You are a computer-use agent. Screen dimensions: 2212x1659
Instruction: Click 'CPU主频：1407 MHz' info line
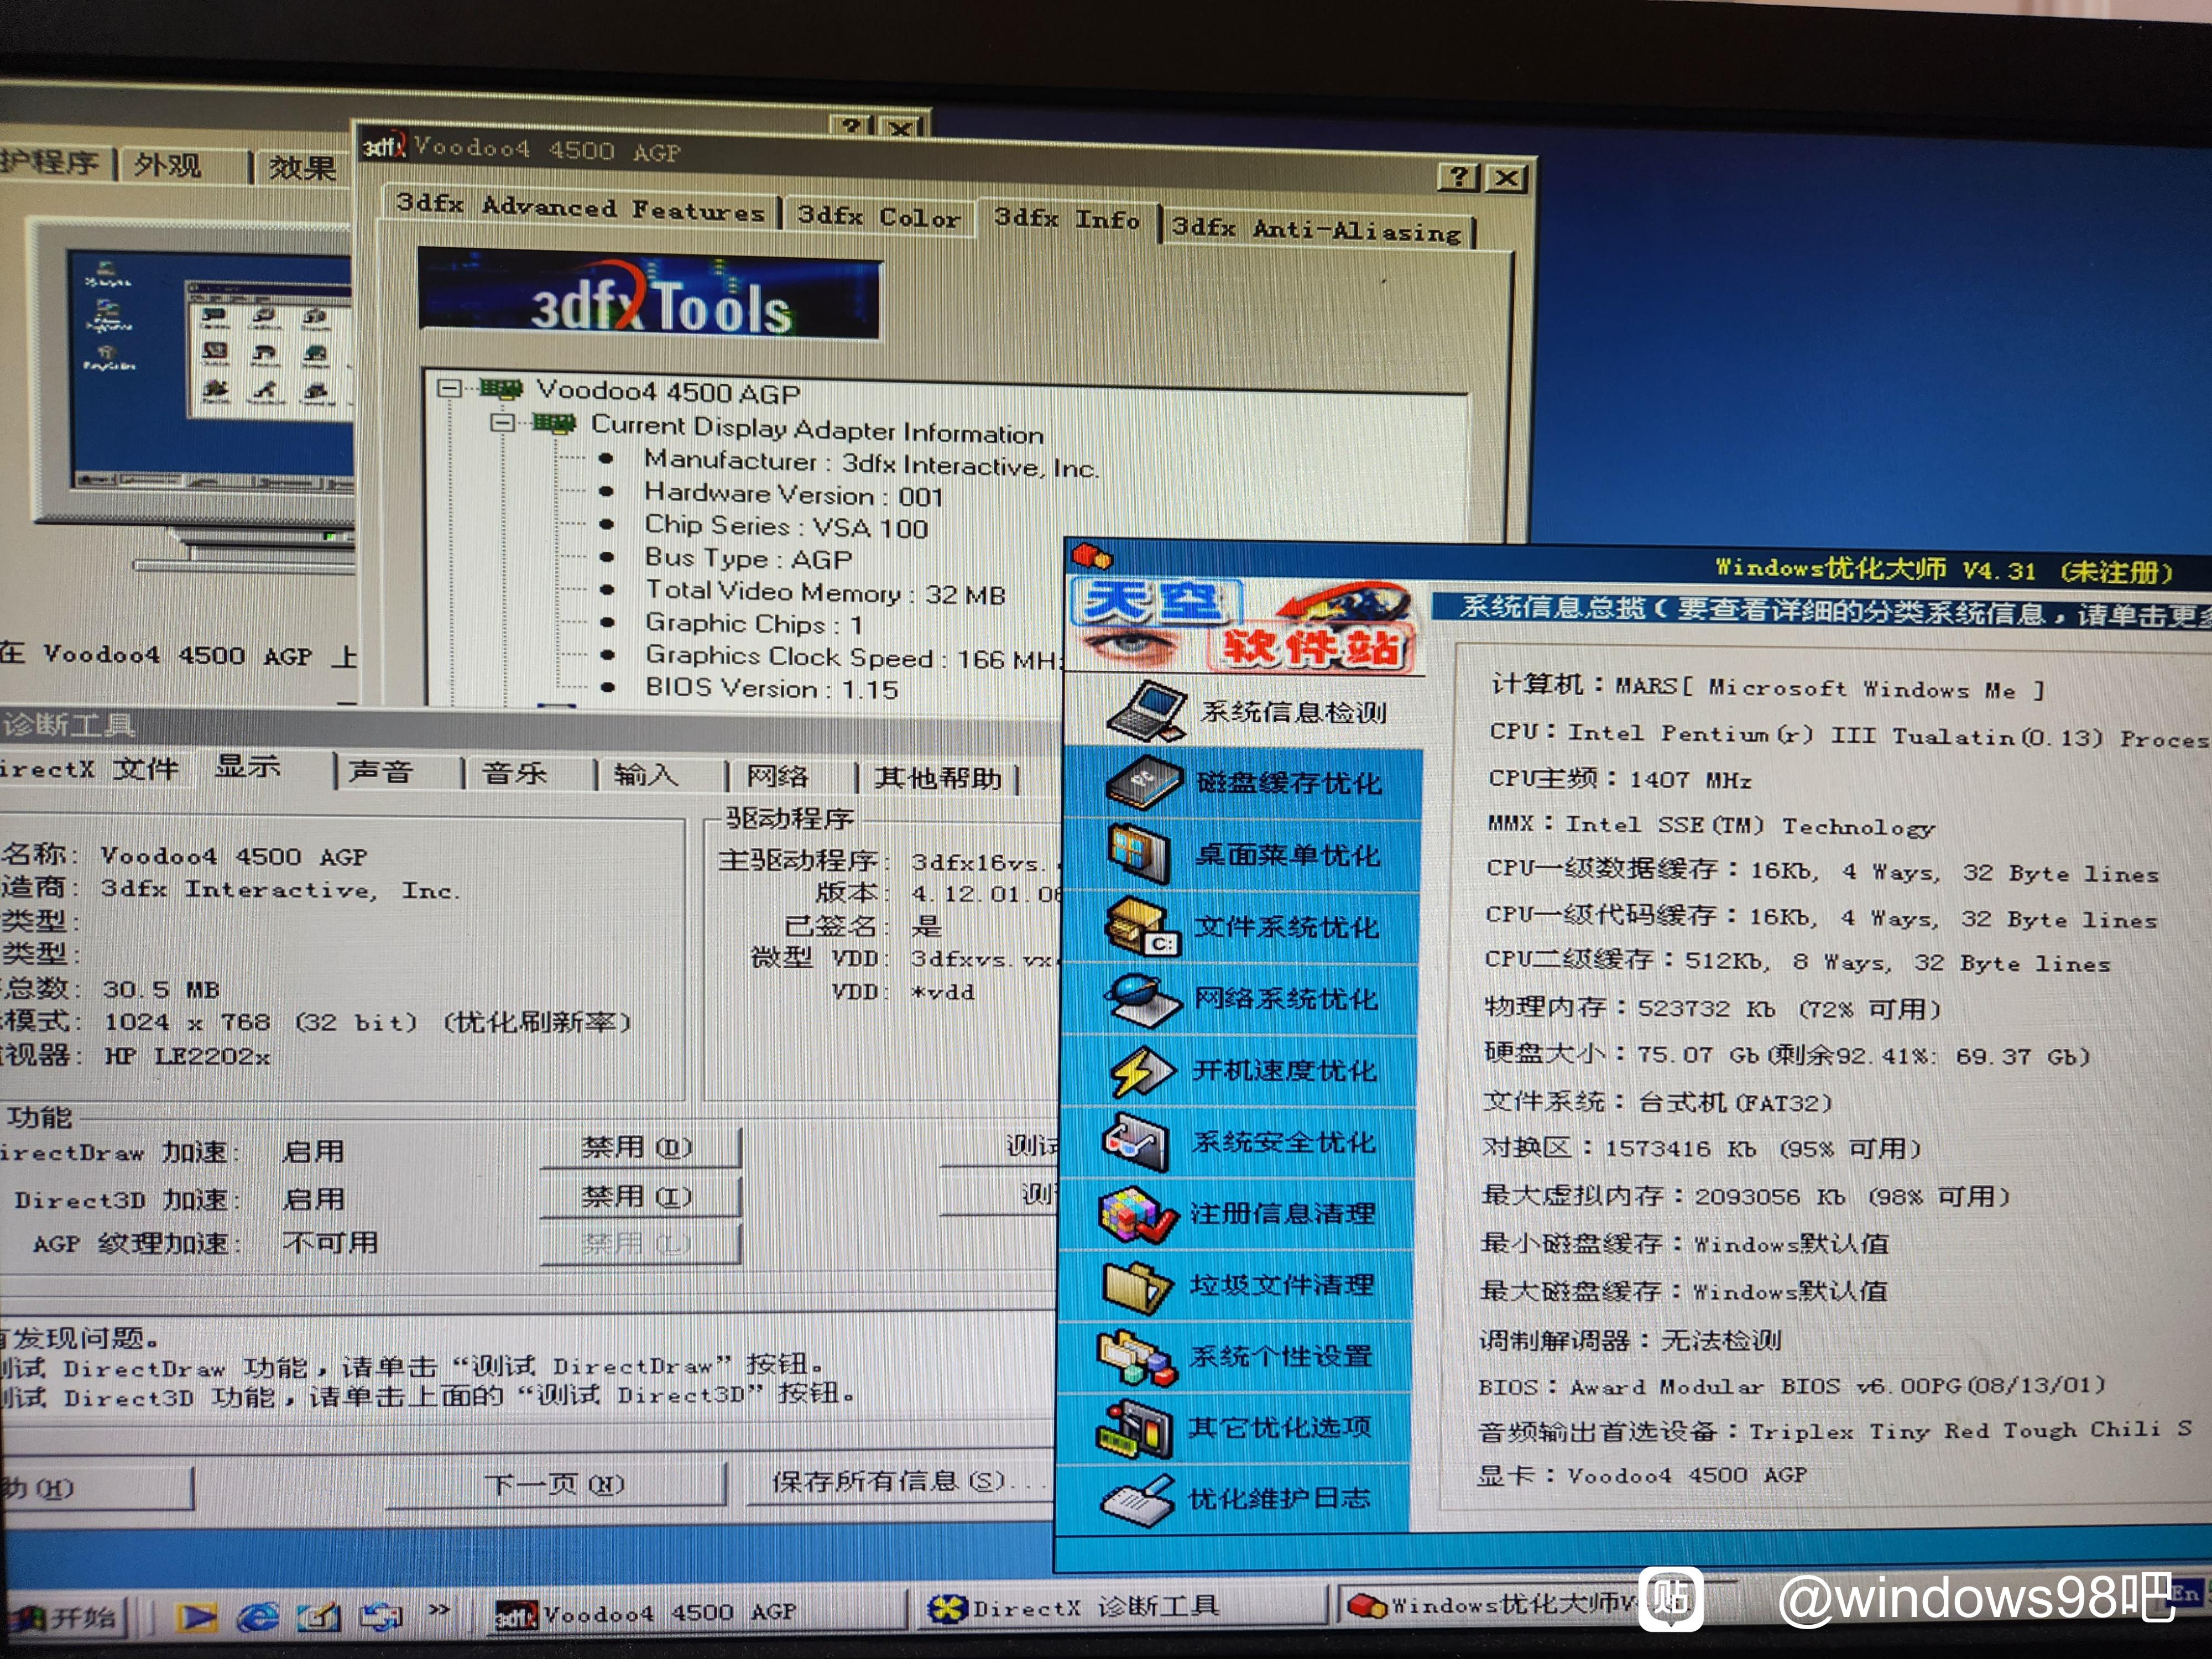click(1619, 779)
